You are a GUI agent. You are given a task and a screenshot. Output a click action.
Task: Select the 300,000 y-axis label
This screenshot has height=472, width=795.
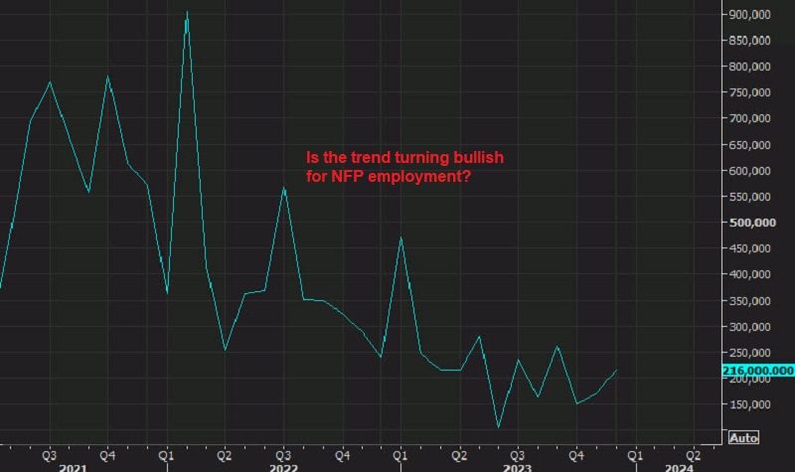[750, 327]
